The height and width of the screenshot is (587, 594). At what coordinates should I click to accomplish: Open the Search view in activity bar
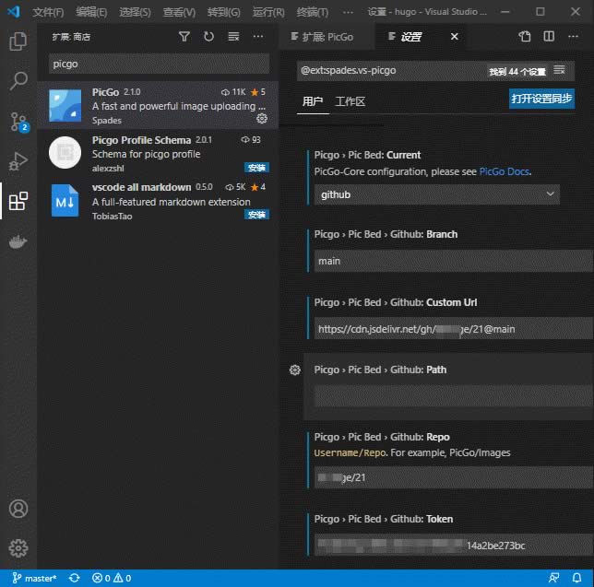[18, 81]
